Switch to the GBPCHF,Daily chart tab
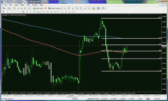This screenshot has height=101, width=168. [x=40, y=96]
